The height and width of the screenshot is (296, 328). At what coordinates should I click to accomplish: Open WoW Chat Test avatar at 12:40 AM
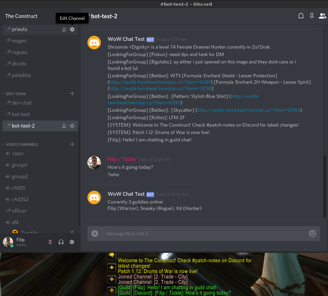click(94, 197)
